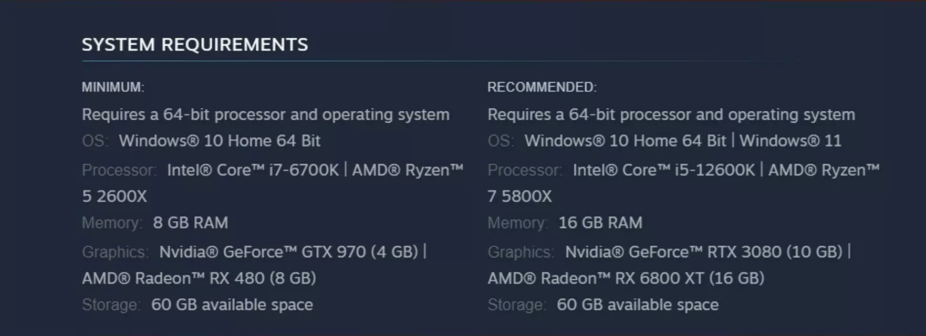926x336 pixels.
Task: Click the minimum Processor label
Action: click(119, 170)
